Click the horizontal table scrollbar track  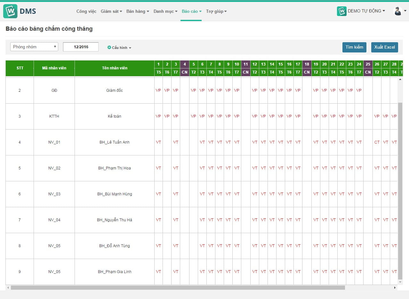(x=202, y=288)
